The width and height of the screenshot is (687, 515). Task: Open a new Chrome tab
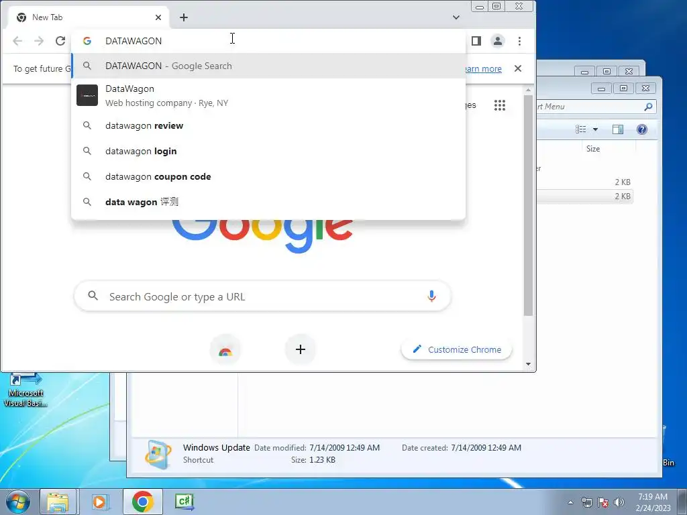pos(184,17)
